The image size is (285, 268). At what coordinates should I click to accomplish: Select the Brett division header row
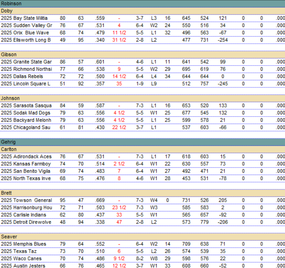coord(142,193)
